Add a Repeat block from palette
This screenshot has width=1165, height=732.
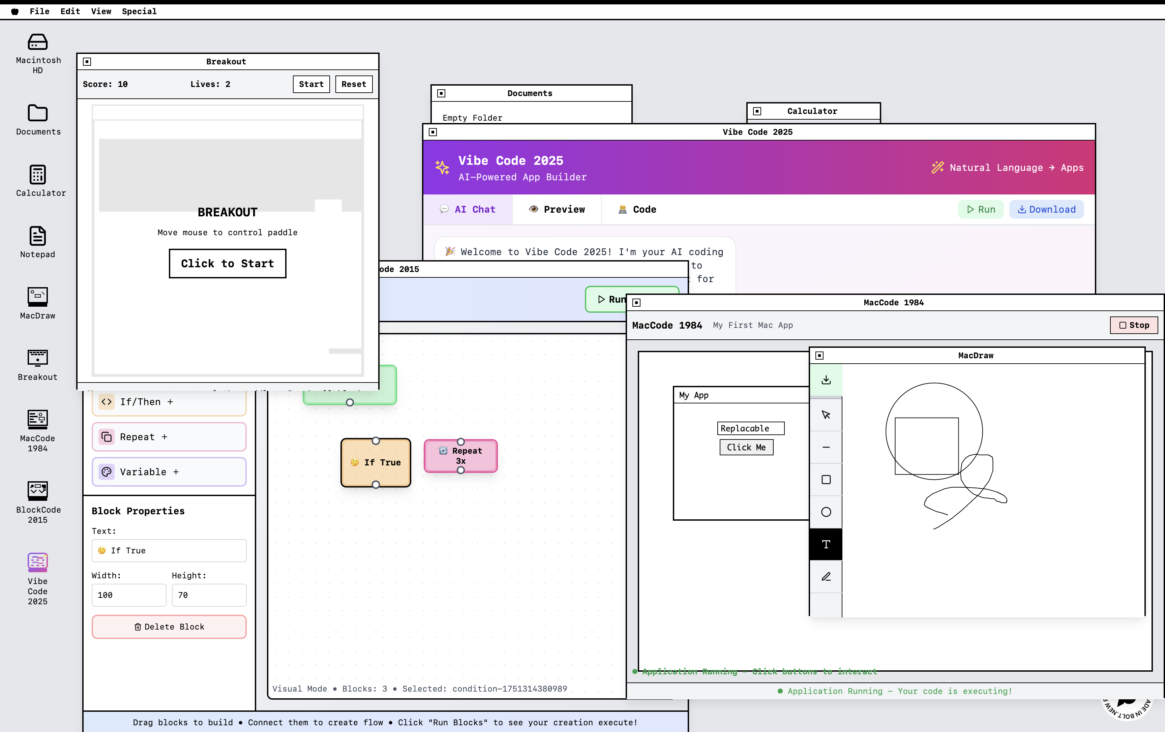169,437
